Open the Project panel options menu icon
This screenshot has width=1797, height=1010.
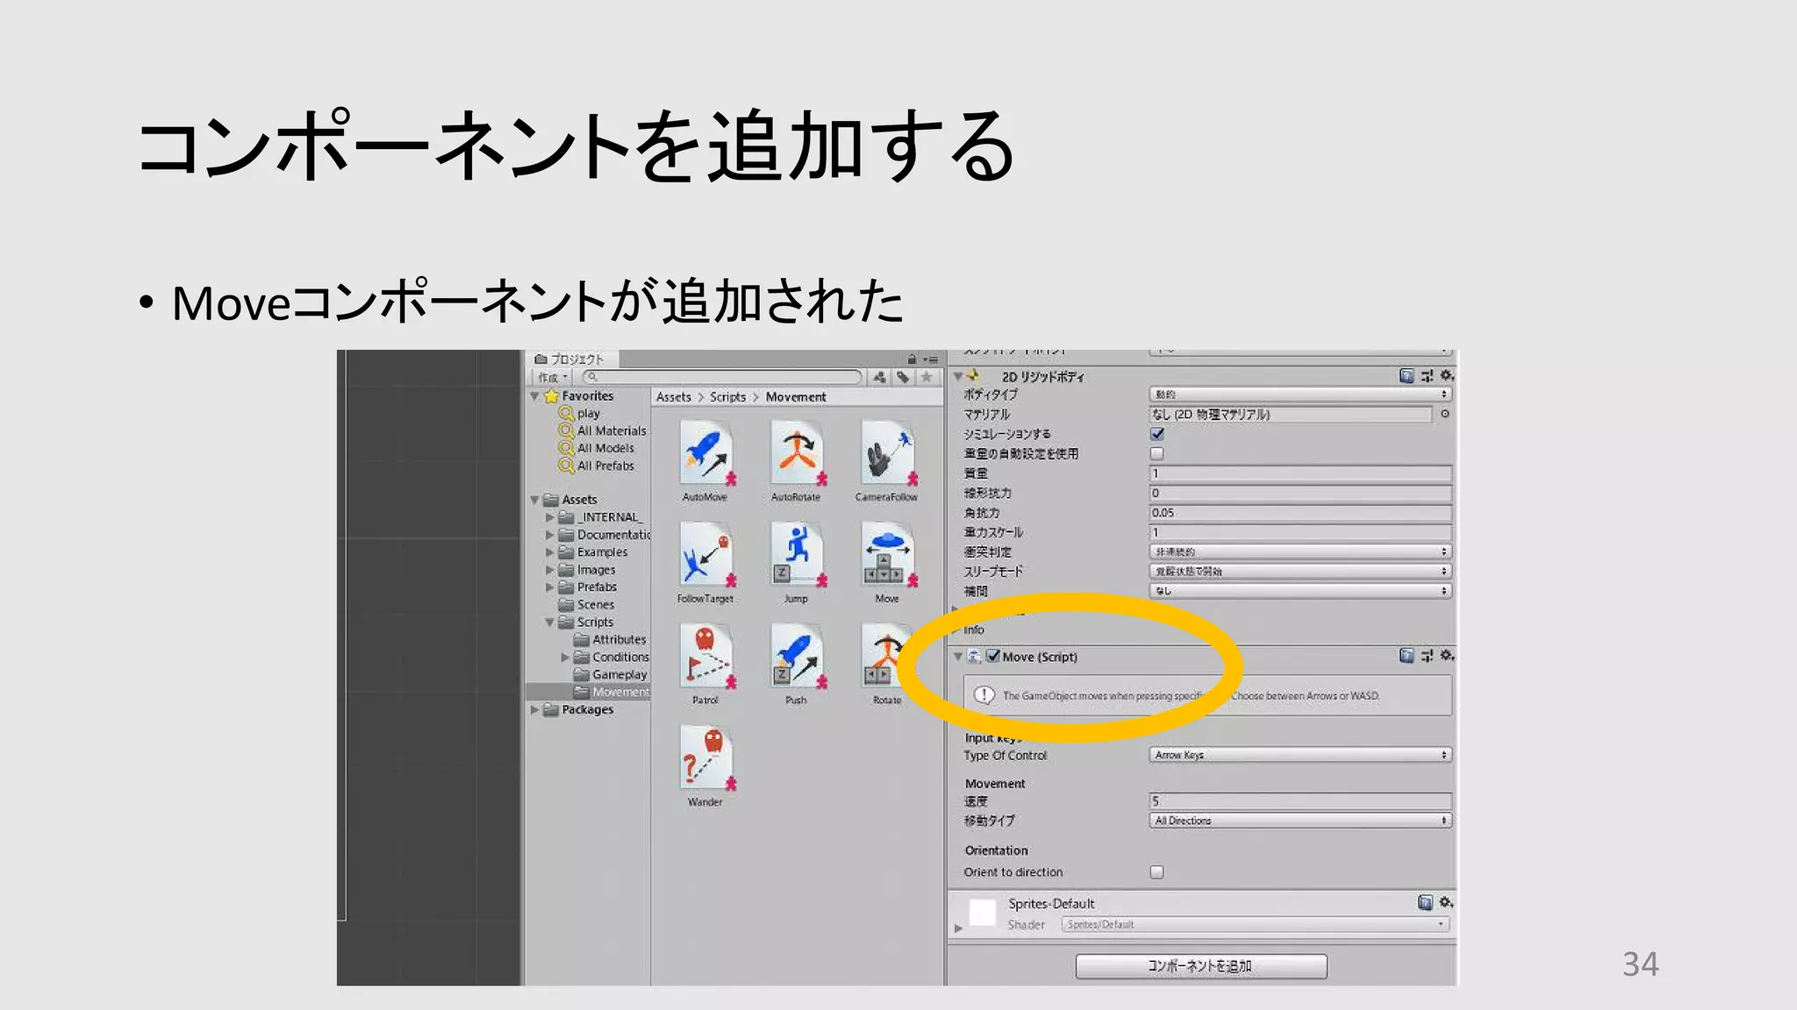[x=931, y=359]
